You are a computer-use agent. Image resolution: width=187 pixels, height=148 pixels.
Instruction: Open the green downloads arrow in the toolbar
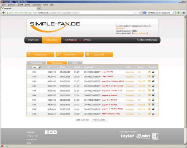[179, 13]
